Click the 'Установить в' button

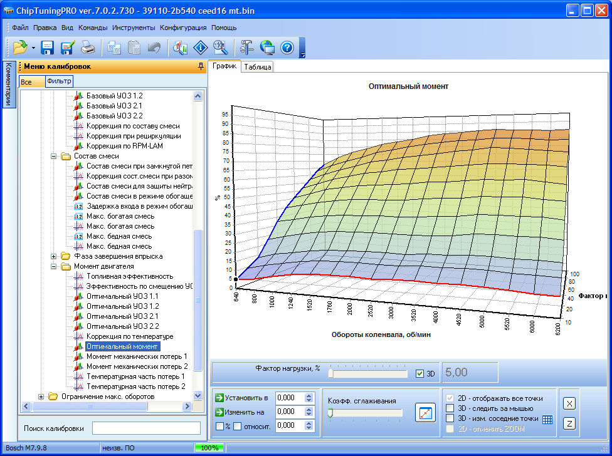(242, 398)
